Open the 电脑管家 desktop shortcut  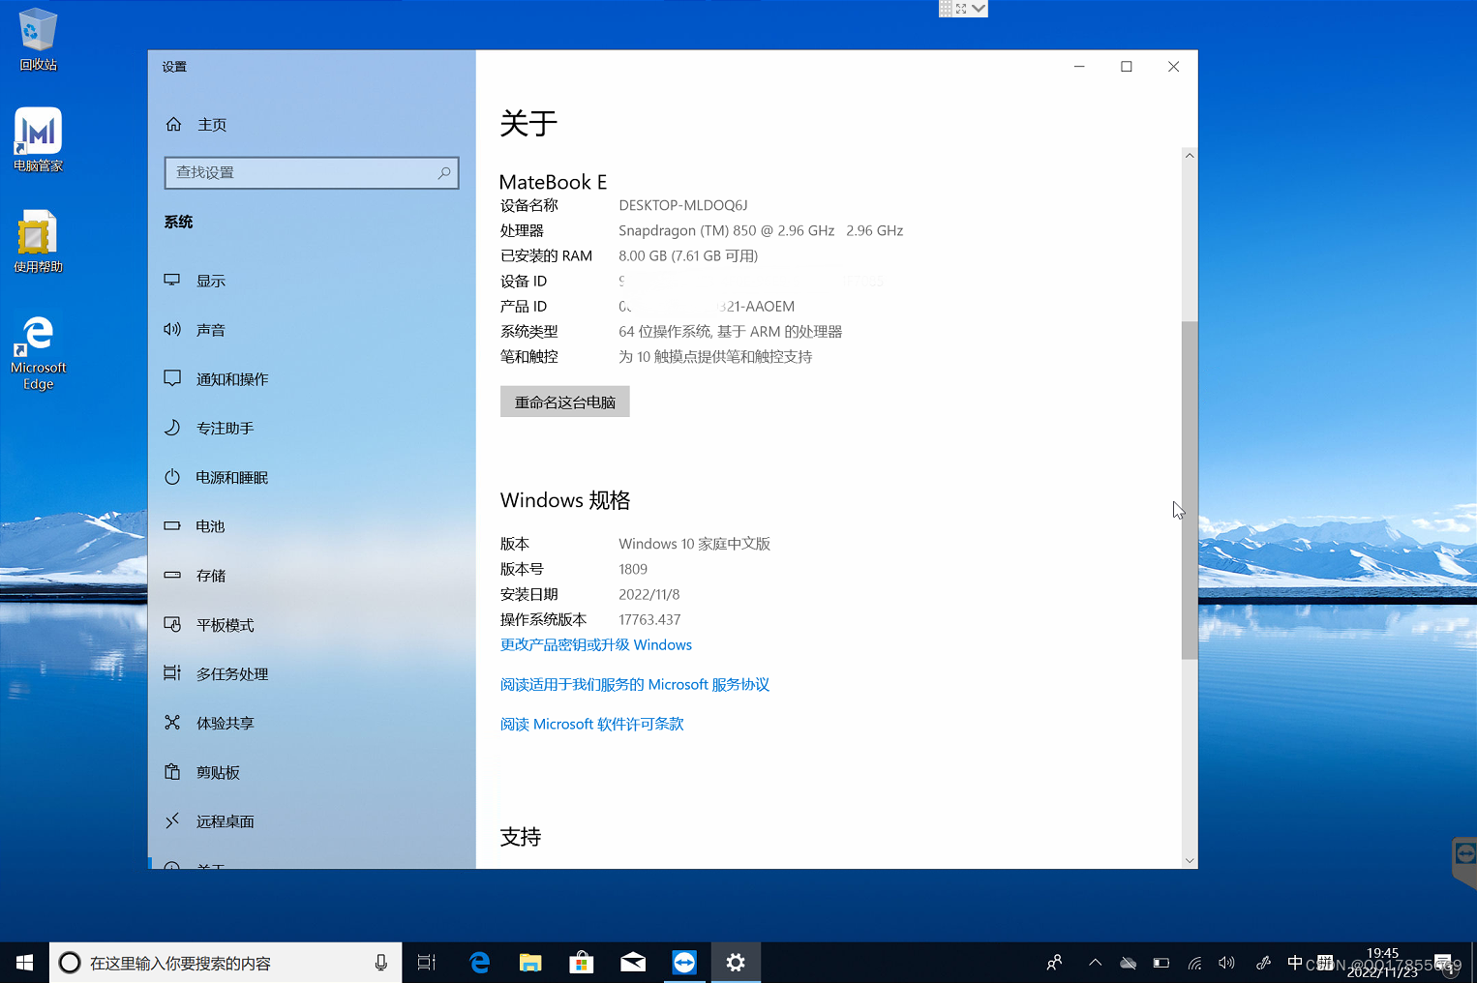38,140
